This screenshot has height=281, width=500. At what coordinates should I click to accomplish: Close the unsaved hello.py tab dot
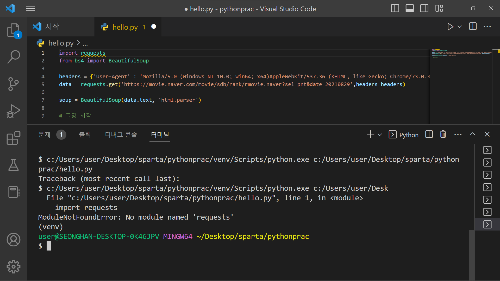point(154,27)
